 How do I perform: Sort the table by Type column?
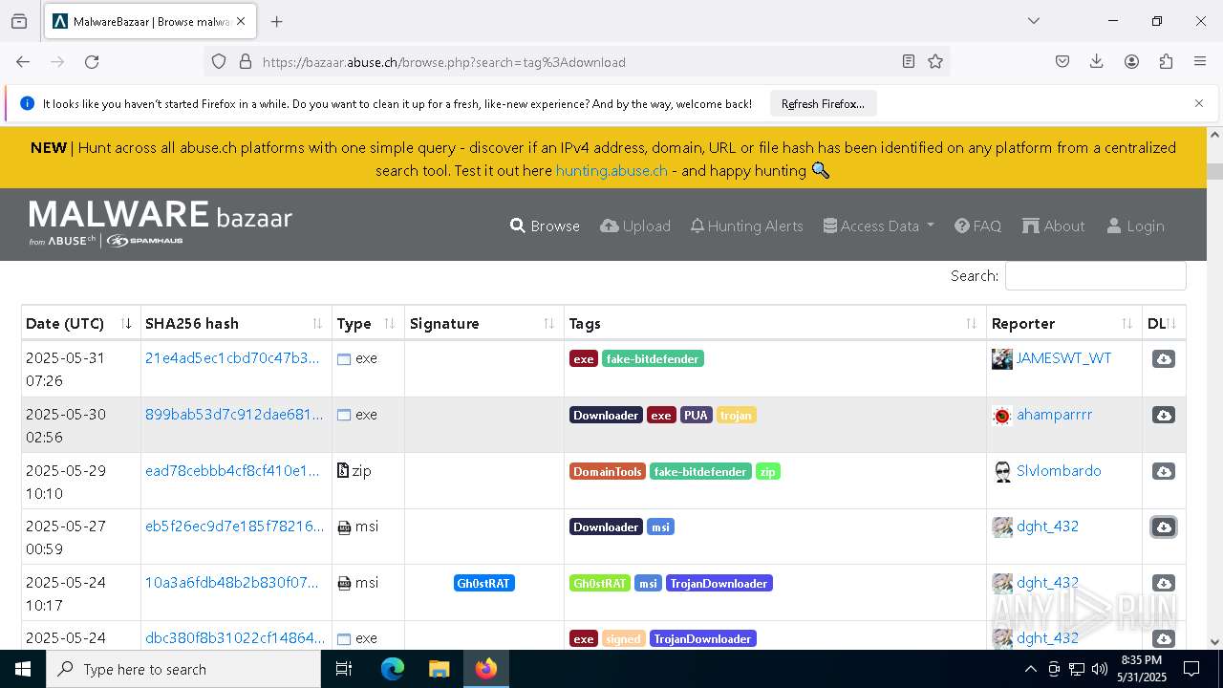(368, 324)
